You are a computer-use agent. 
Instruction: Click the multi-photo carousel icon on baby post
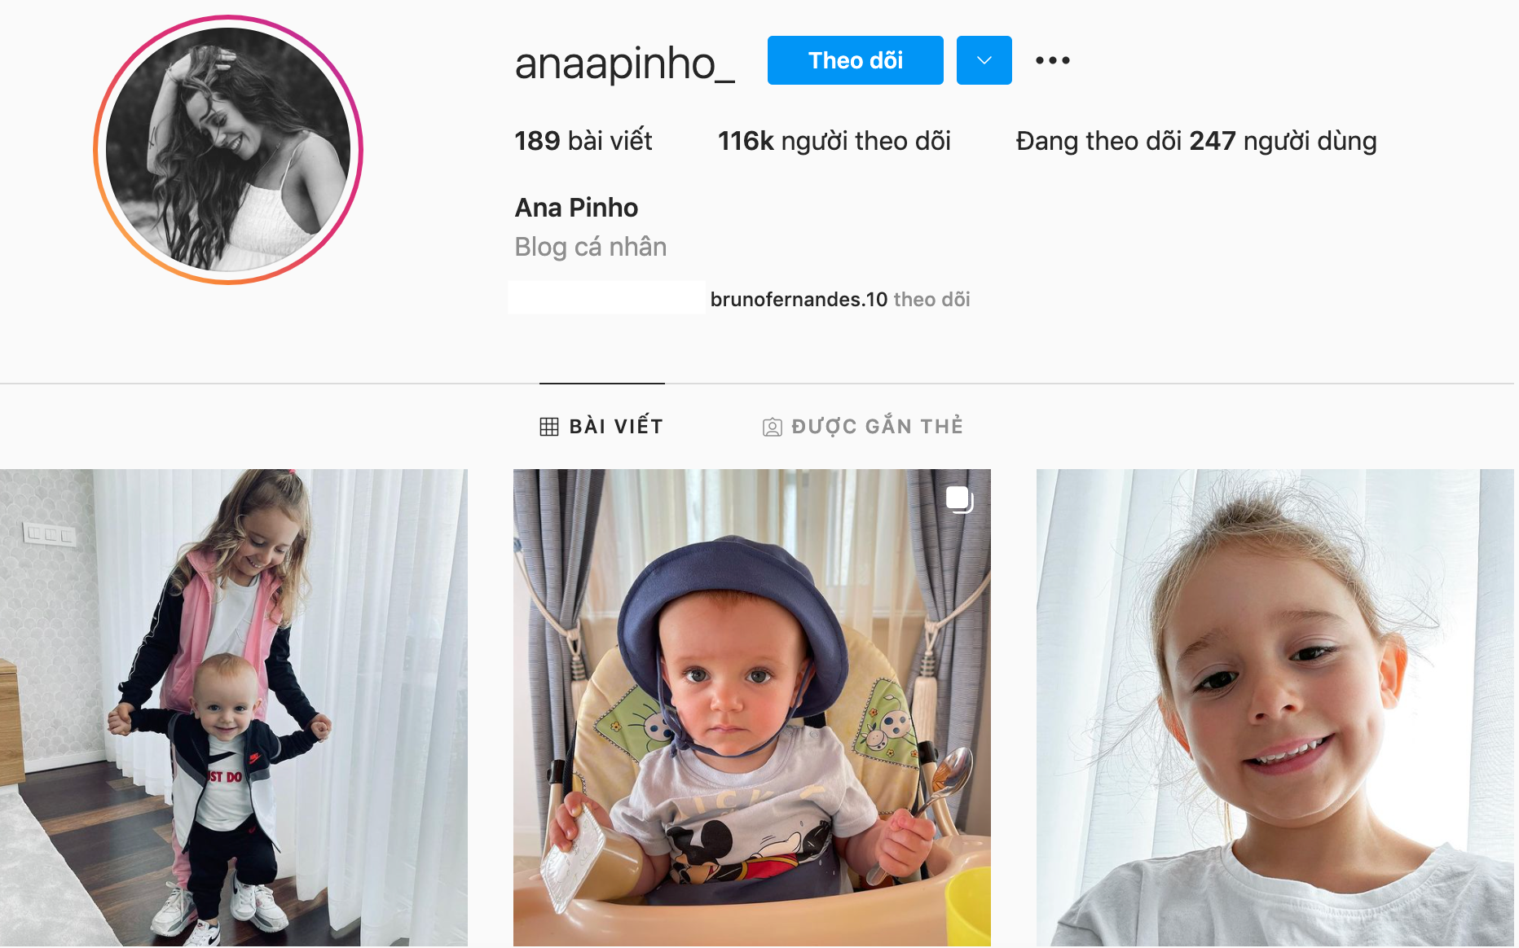[x=959, y=499]
